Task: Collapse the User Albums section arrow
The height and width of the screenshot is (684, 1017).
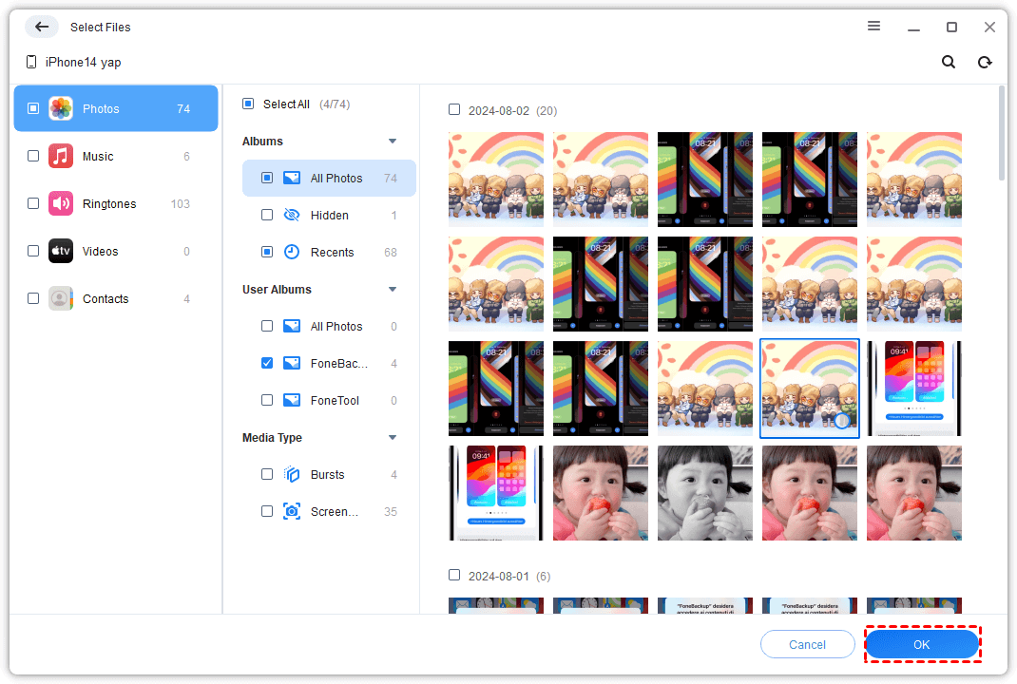Action: 393,289
